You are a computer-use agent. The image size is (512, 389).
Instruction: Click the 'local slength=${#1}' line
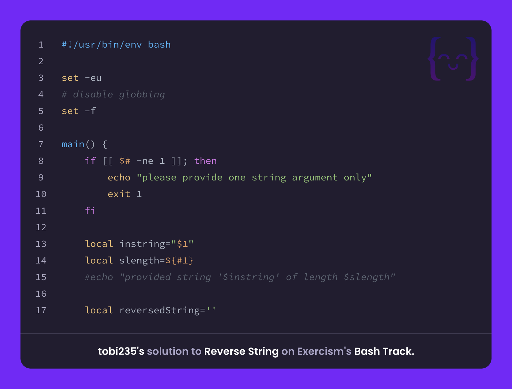(x=139, y=261)
